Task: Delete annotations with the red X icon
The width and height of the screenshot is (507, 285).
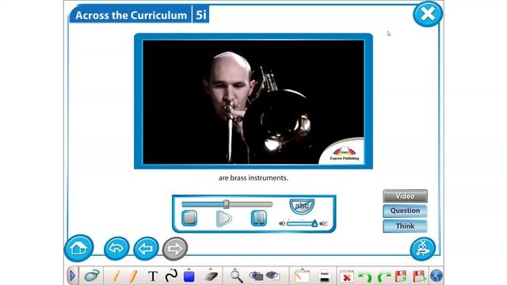Action: click(x=347, y=276)
